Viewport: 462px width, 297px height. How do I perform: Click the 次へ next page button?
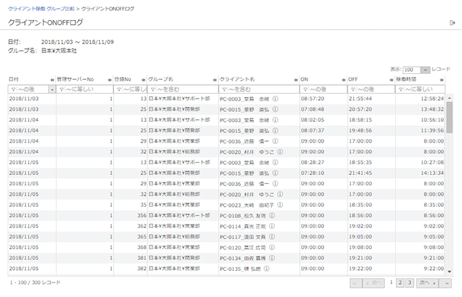(x=426, y=283)
